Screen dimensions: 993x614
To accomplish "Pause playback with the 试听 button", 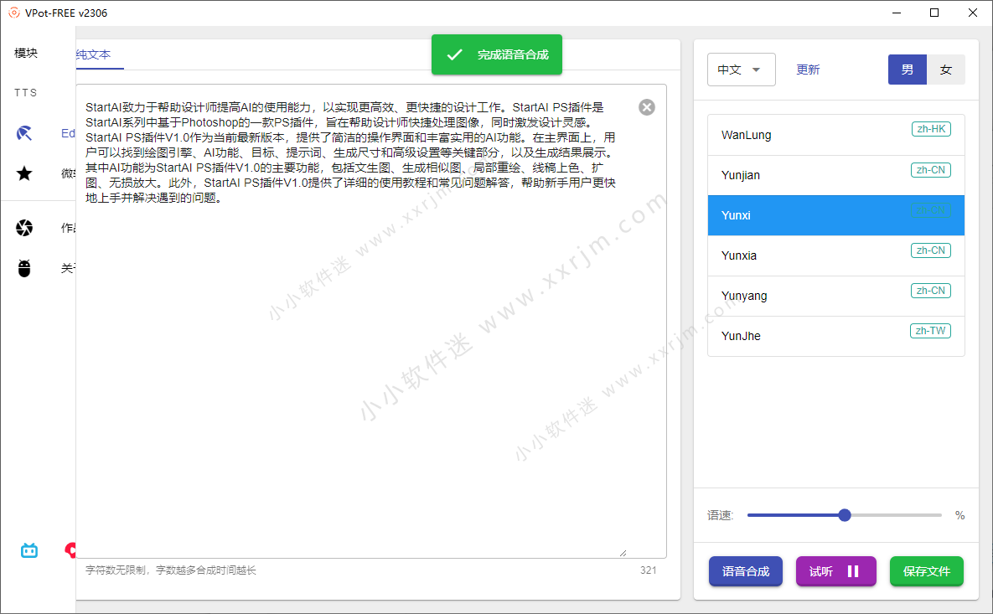I will (835, 571).
